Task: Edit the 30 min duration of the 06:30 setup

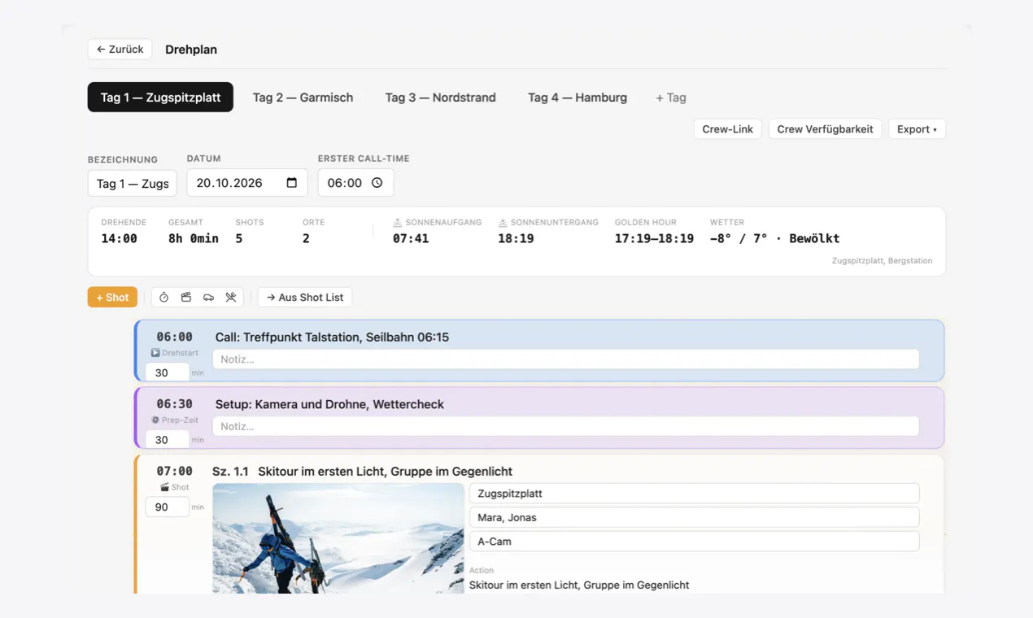Action: click(167, 440)
